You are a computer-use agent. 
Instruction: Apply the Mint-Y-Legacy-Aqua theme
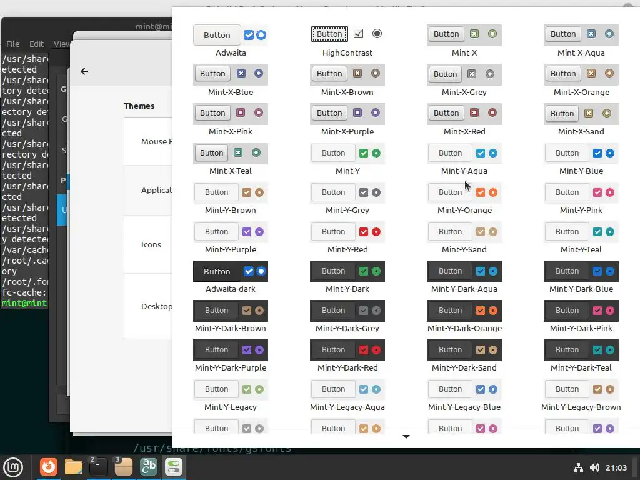(x=347, y=396)
